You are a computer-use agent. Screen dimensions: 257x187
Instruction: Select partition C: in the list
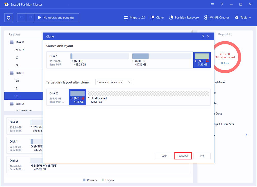(24, 58)
